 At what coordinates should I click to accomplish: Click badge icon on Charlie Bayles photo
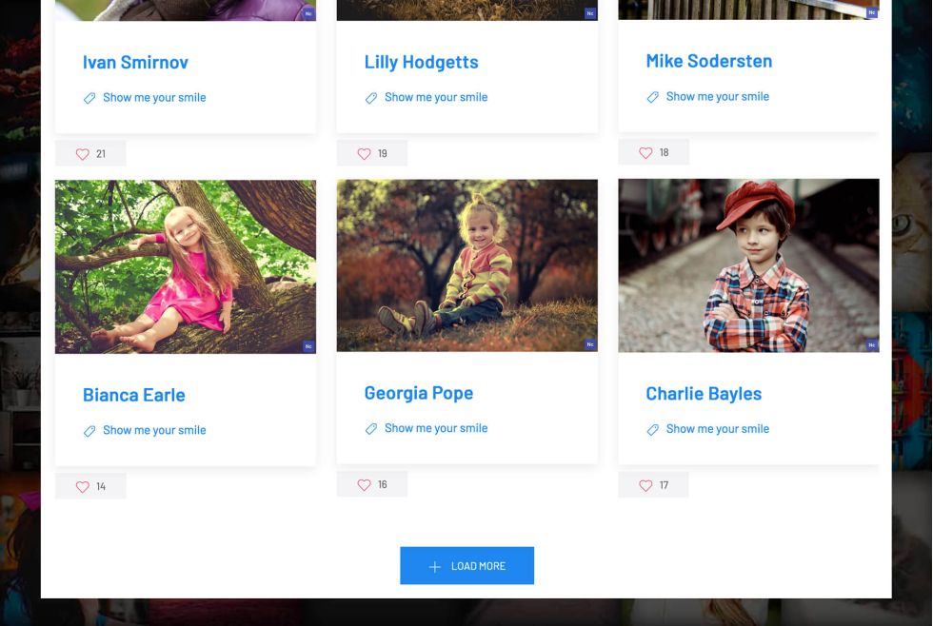871,345
